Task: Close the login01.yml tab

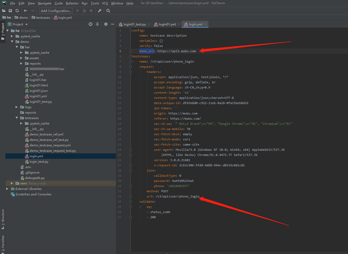Action: coord(179,24)
